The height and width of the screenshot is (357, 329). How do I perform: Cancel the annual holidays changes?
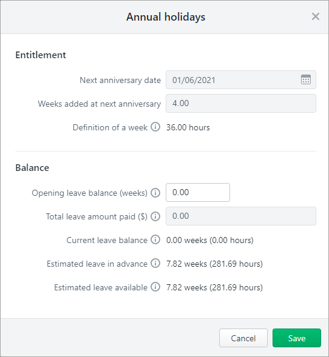tap(243, 338)
